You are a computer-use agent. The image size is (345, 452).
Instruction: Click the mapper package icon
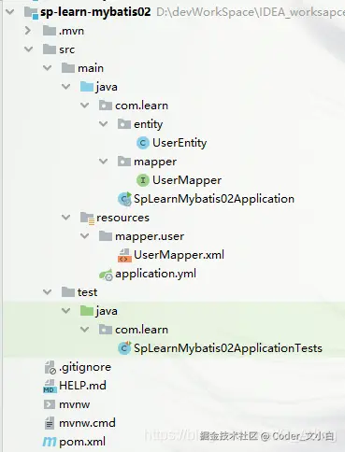point(124,162)
